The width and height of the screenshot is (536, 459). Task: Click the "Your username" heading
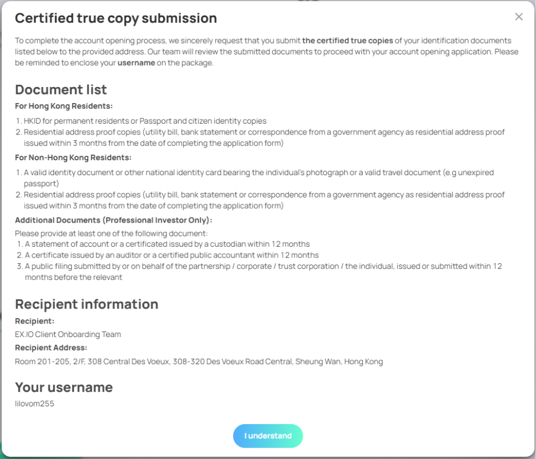point(64,387)
